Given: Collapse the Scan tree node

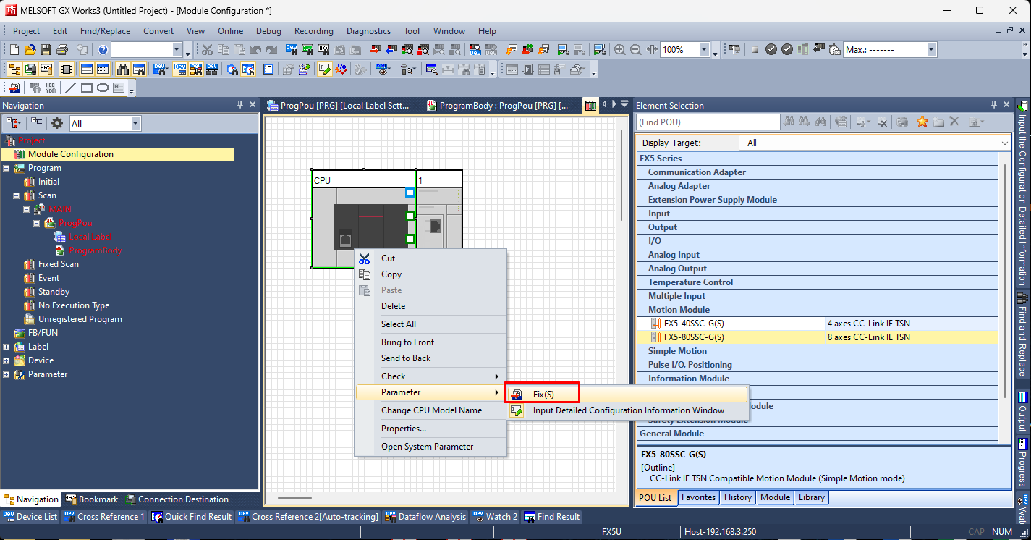Looking at the screenshot, I should pos(17,195).
